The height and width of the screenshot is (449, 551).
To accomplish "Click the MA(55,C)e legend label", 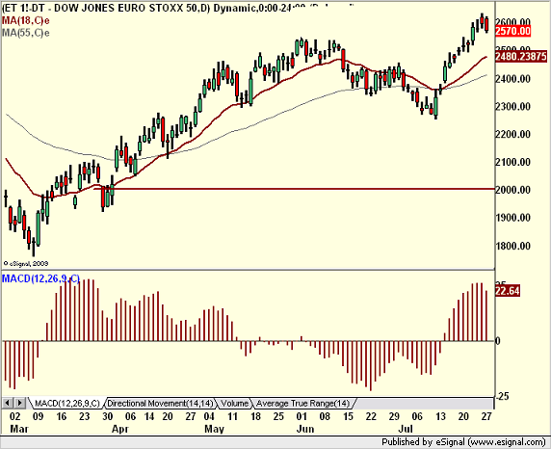I will 26,33.
